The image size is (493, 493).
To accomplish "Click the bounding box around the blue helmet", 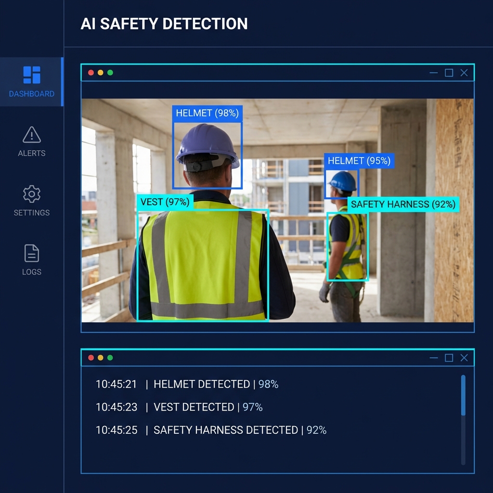I will [207, 154].
